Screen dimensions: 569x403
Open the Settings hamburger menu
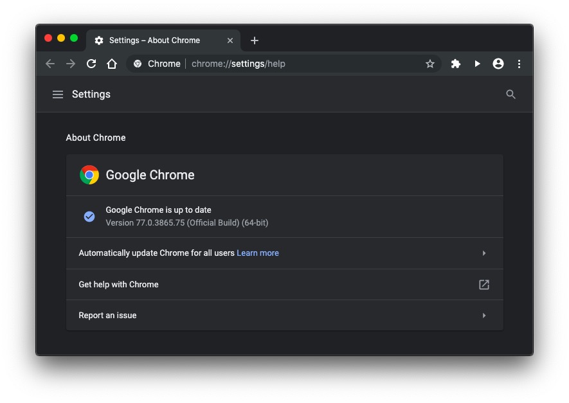coord(58,94)
